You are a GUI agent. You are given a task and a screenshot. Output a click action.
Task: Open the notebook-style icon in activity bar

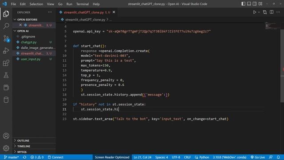coord(6,88)
